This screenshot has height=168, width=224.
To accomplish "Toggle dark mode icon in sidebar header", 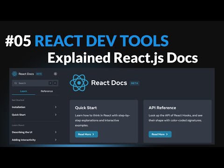I will pyautogui.click(x=55, y=74).
